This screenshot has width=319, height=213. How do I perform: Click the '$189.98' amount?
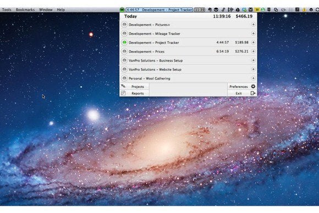click(x=241, y=42)
